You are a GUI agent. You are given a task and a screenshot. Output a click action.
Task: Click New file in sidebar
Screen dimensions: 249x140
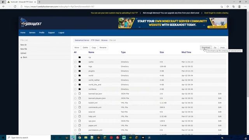click(24, 49)
